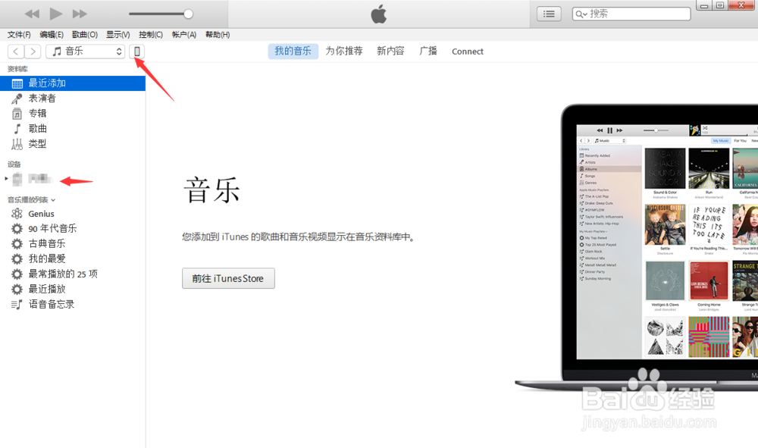Image resolution: width=758 pixels, height=448 pixels.
Task: Click the Genius atom icon
Action: point(17,214)
